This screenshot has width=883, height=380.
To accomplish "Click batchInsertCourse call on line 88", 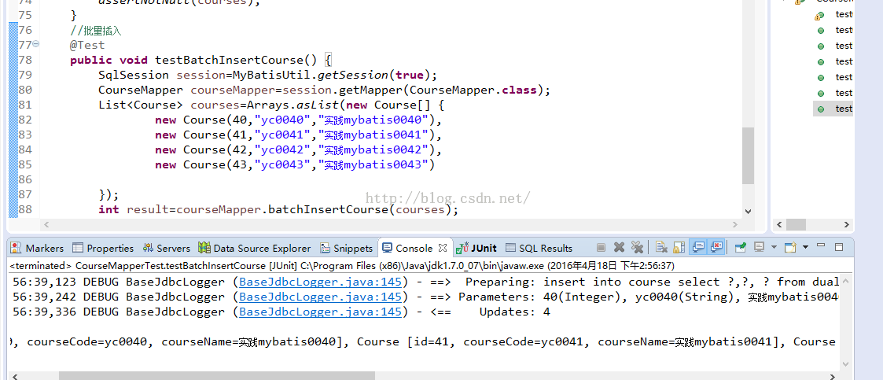I will coord(329,210).
